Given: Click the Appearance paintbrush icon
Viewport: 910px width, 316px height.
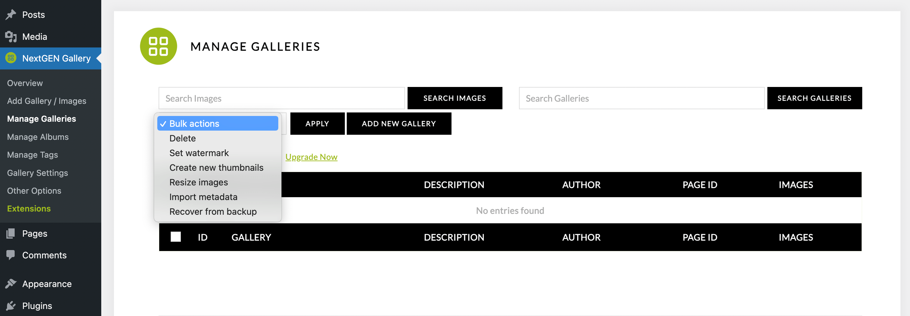Looking at the screenshot, I should (x=11, y=284).
